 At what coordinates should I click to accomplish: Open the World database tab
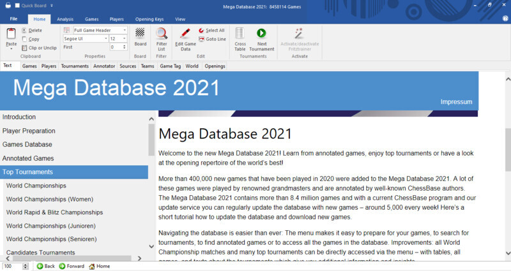(x=192, y=66)
